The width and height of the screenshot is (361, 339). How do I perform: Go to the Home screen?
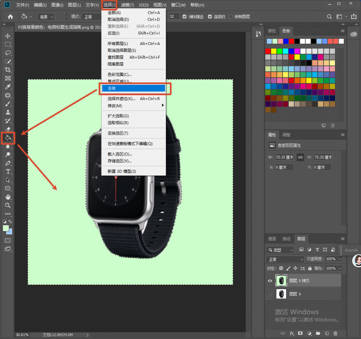pyautogui.click(x=10, y=17)
